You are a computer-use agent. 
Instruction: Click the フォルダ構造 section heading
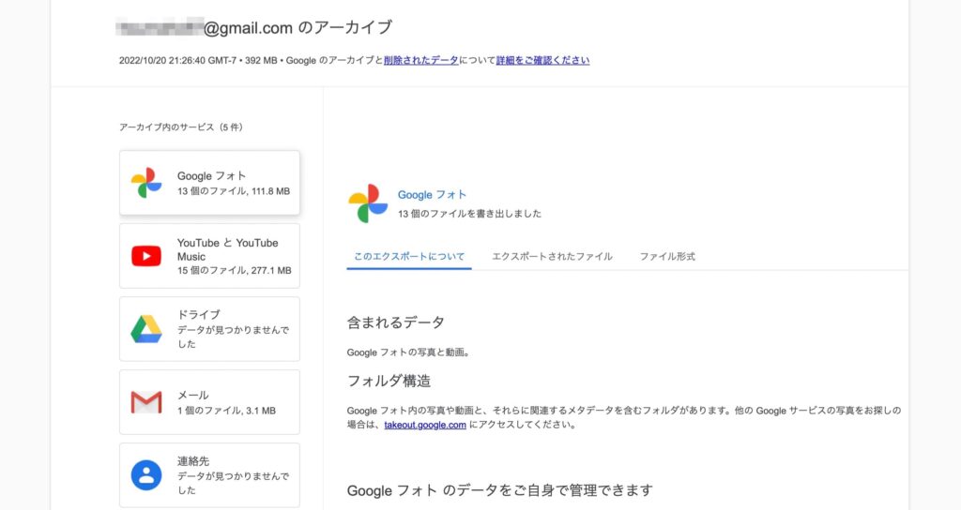tap(389, 381)
